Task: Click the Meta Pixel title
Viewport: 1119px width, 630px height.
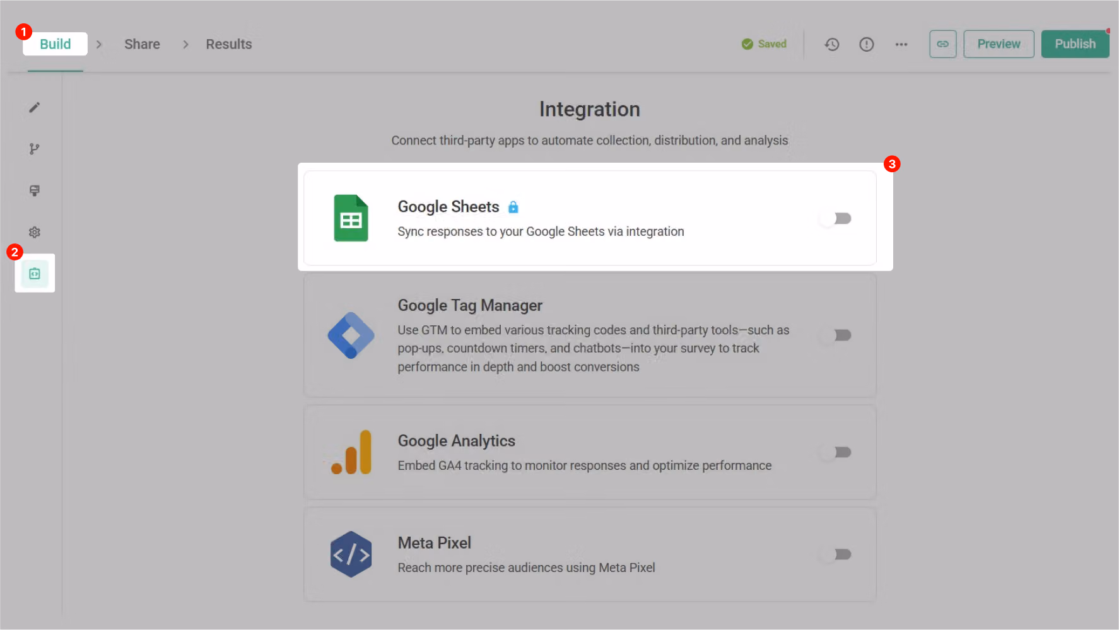Action: 435,543
